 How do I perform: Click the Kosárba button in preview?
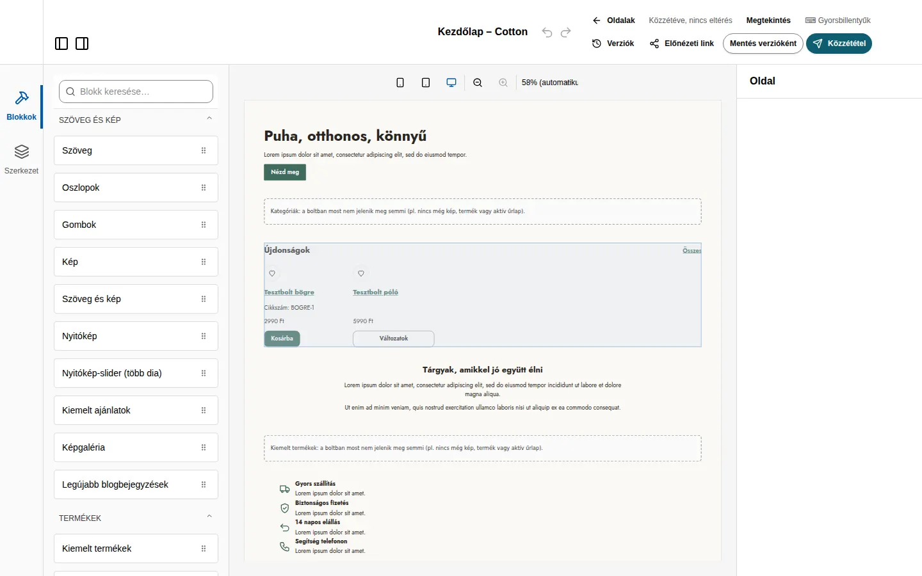point(282,339)
